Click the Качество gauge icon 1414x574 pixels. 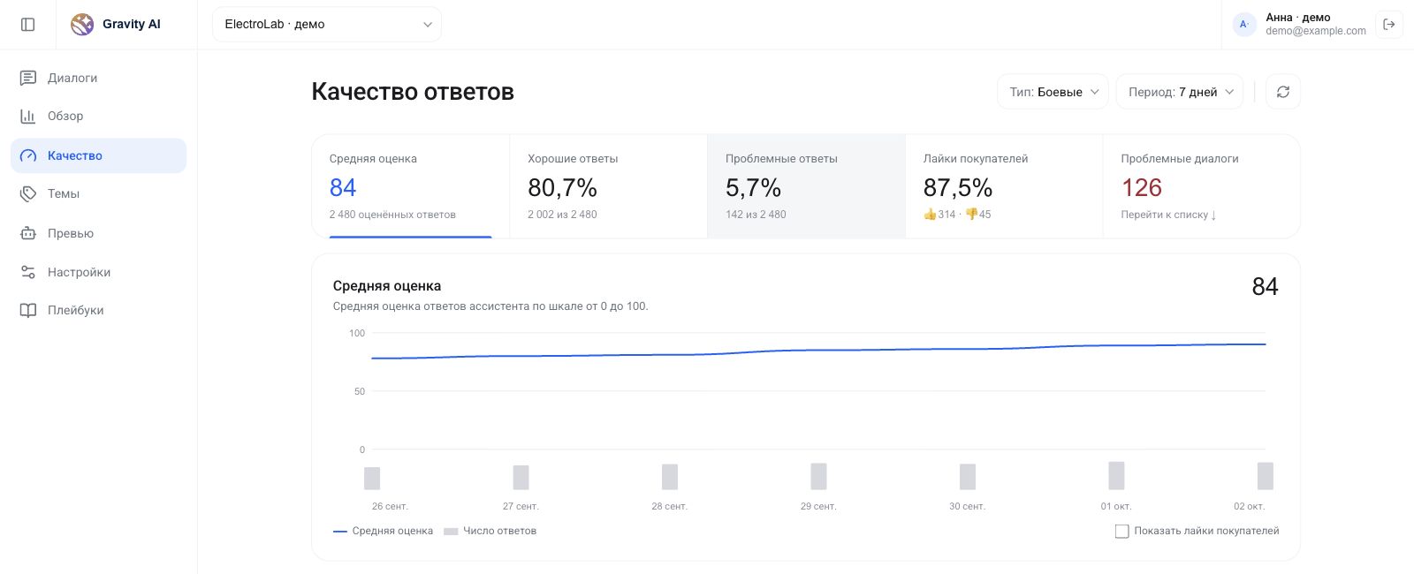(28, 155)
